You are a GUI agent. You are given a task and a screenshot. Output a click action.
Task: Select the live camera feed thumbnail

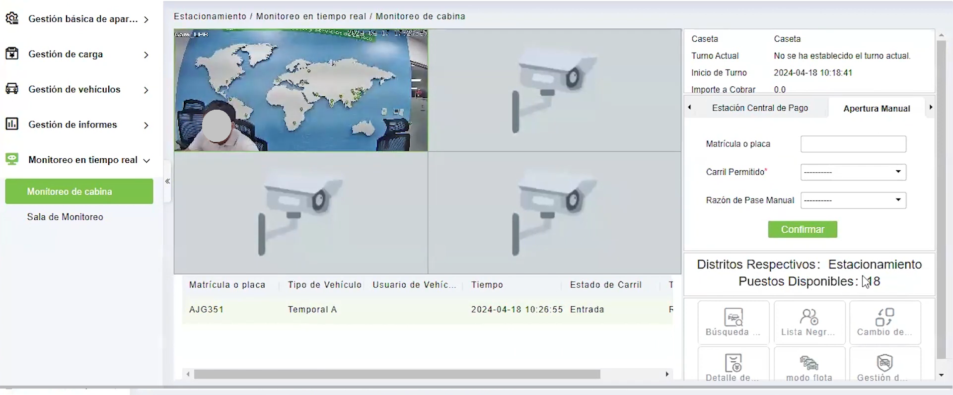coord(301,90)
